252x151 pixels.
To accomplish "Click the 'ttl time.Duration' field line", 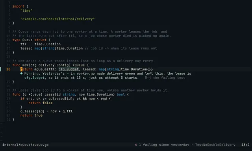I will click(x=41, y=44).
